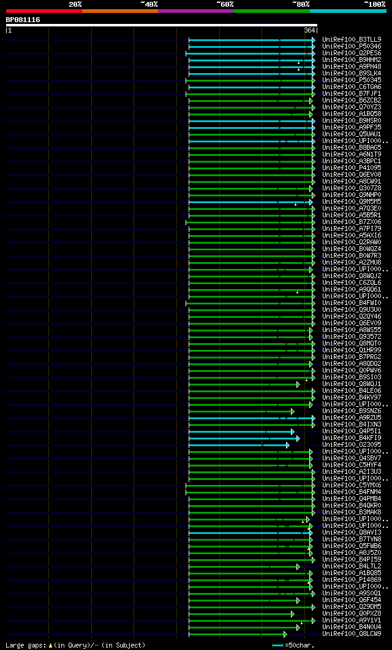This screenshot has width=392, height=650.
Task: Open hit UniRef100_B9HHM2
Action: point(352,60)
